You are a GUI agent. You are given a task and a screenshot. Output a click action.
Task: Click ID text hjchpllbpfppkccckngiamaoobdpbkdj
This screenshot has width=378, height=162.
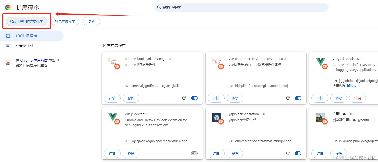pyautogui.click(x=261, y=86)
